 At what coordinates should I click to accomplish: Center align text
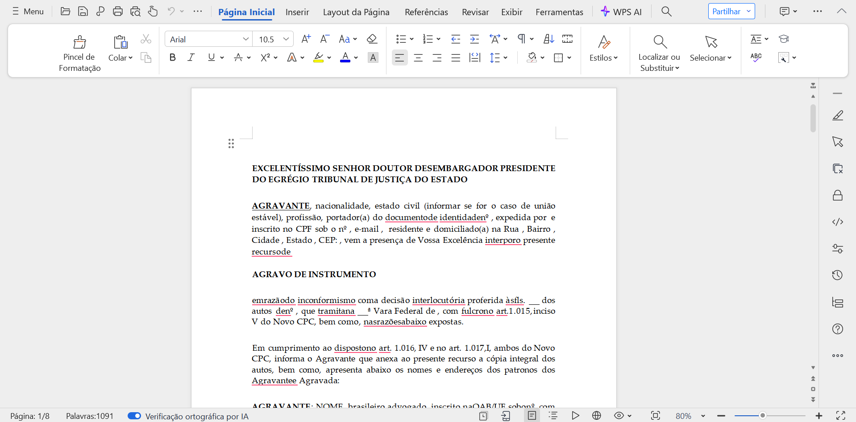[x=418, y=57]
